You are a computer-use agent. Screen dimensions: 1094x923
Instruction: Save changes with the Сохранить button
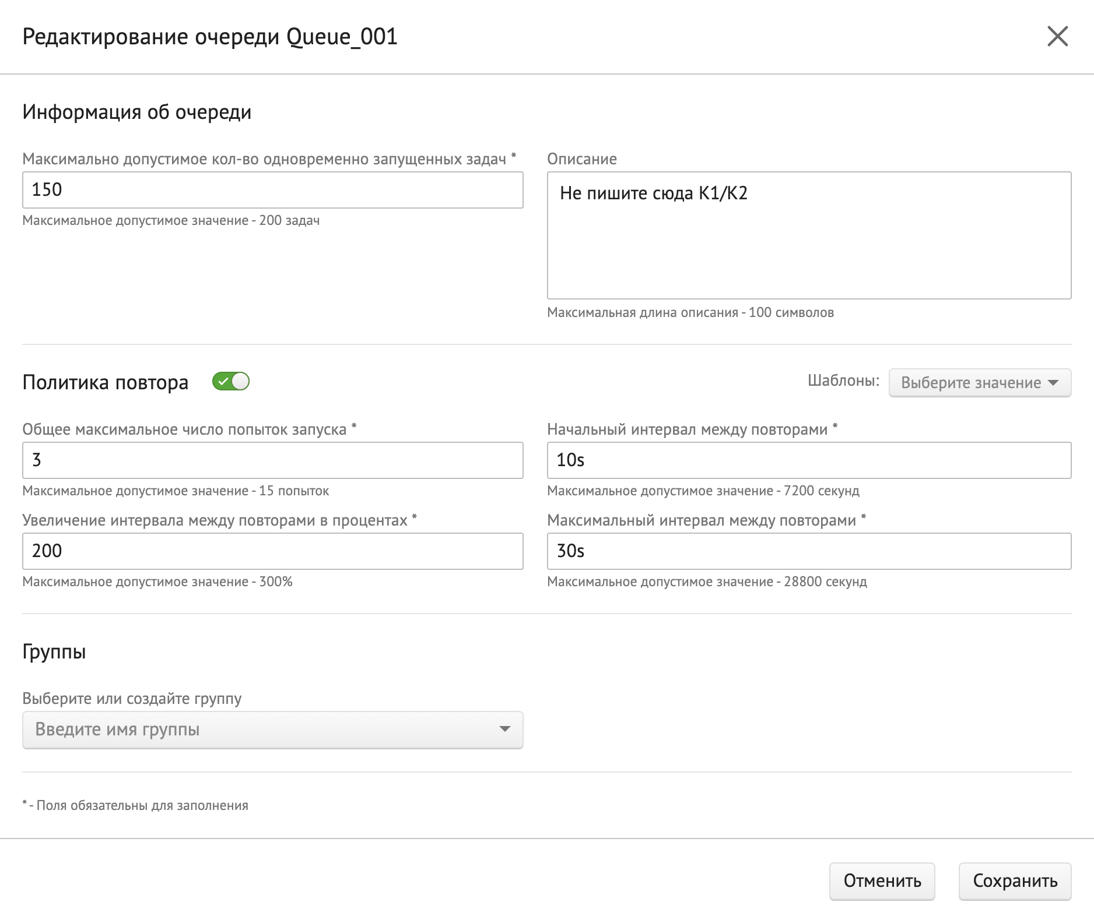click(x=1015, y=881)
